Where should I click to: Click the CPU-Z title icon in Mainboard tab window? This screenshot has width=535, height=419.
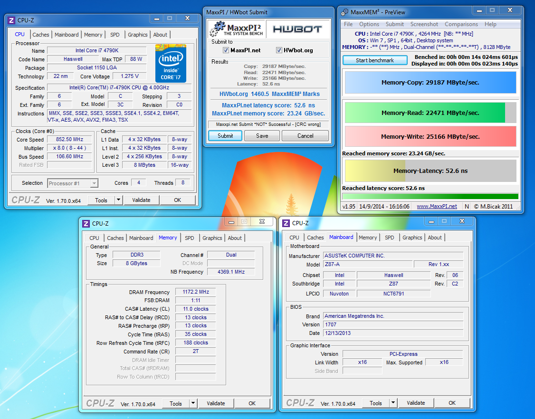(x=286, y=223)
